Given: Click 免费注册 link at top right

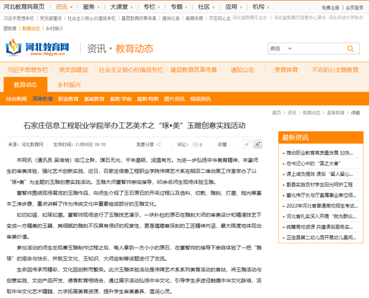Looking at the screenshot, I should click(330, 7).
